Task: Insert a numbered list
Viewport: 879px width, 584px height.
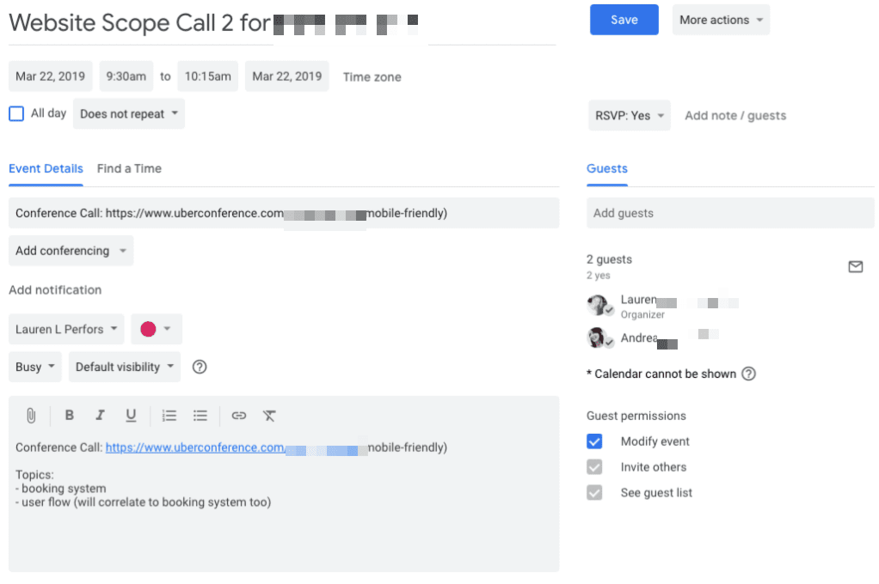Action: coord(169,416)
